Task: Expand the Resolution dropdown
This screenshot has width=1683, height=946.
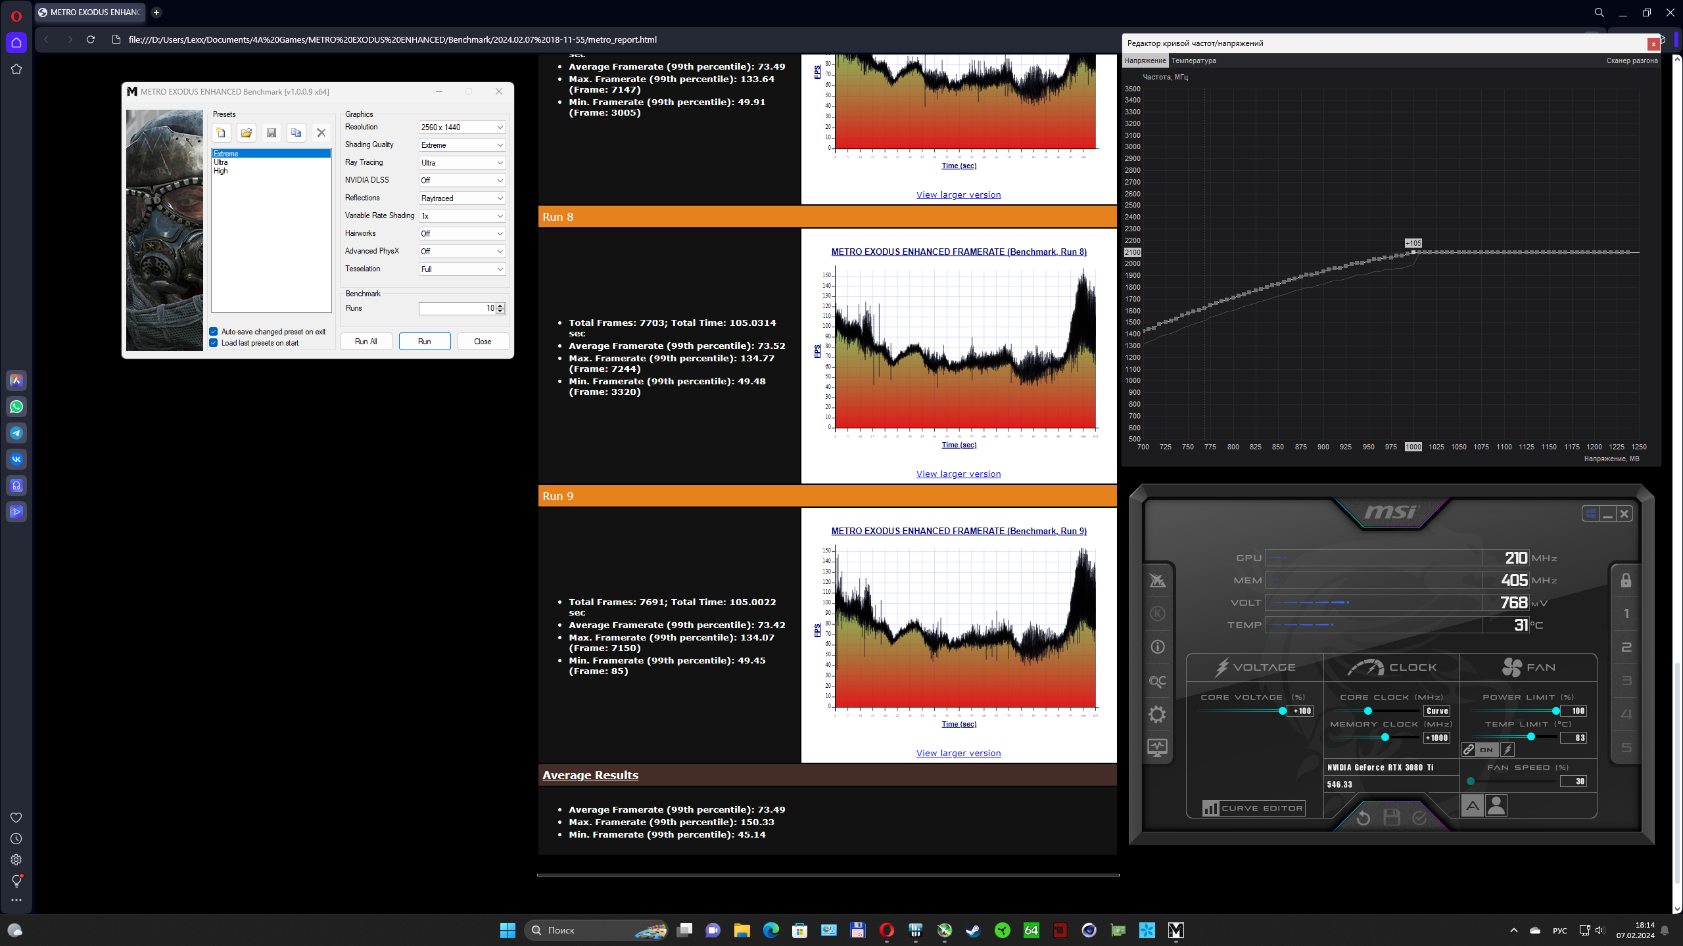Action: coord(462,127)
